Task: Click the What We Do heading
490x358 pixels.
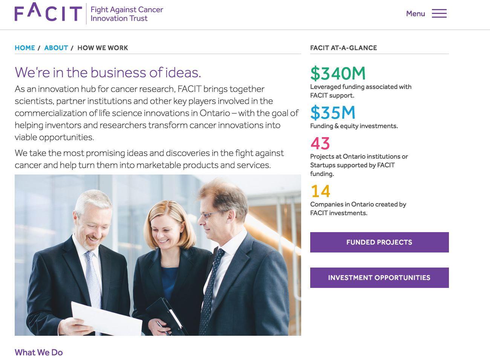Action: point(39,352)
